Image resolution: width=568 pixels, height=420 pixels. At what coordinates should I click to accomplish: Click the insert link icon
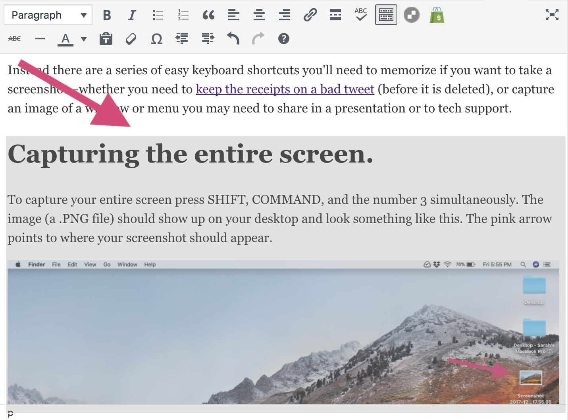point(310,15)
